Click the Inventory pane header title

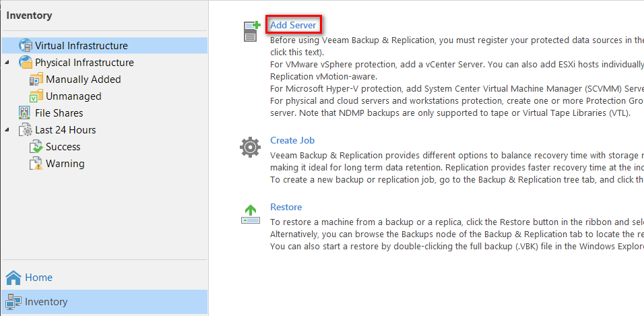coord(29,15)
